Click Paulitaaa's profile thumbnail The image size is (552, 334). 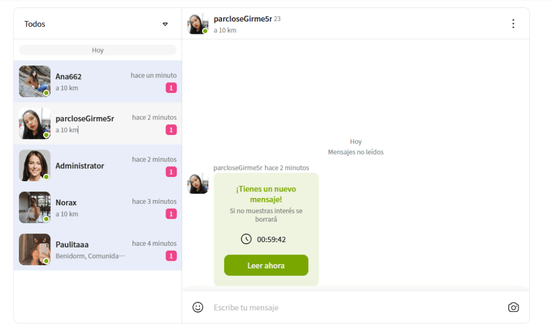(34, 250)
